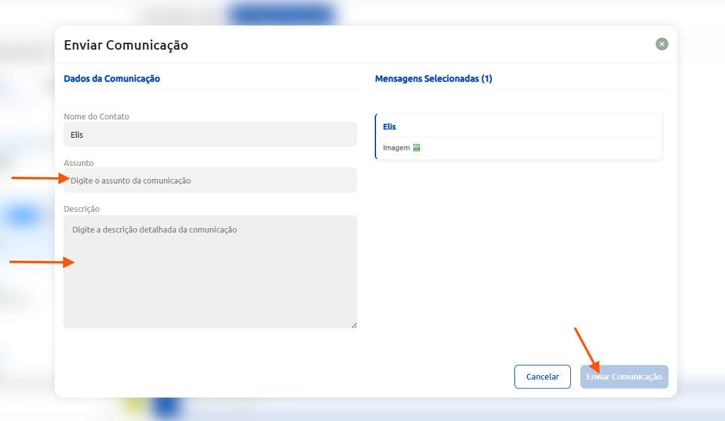The width and height of the screenshot is (725, 421).
Task: Click the Enviar Comunicação submit button
Action: pyautogui.click(x=624, y=377)
